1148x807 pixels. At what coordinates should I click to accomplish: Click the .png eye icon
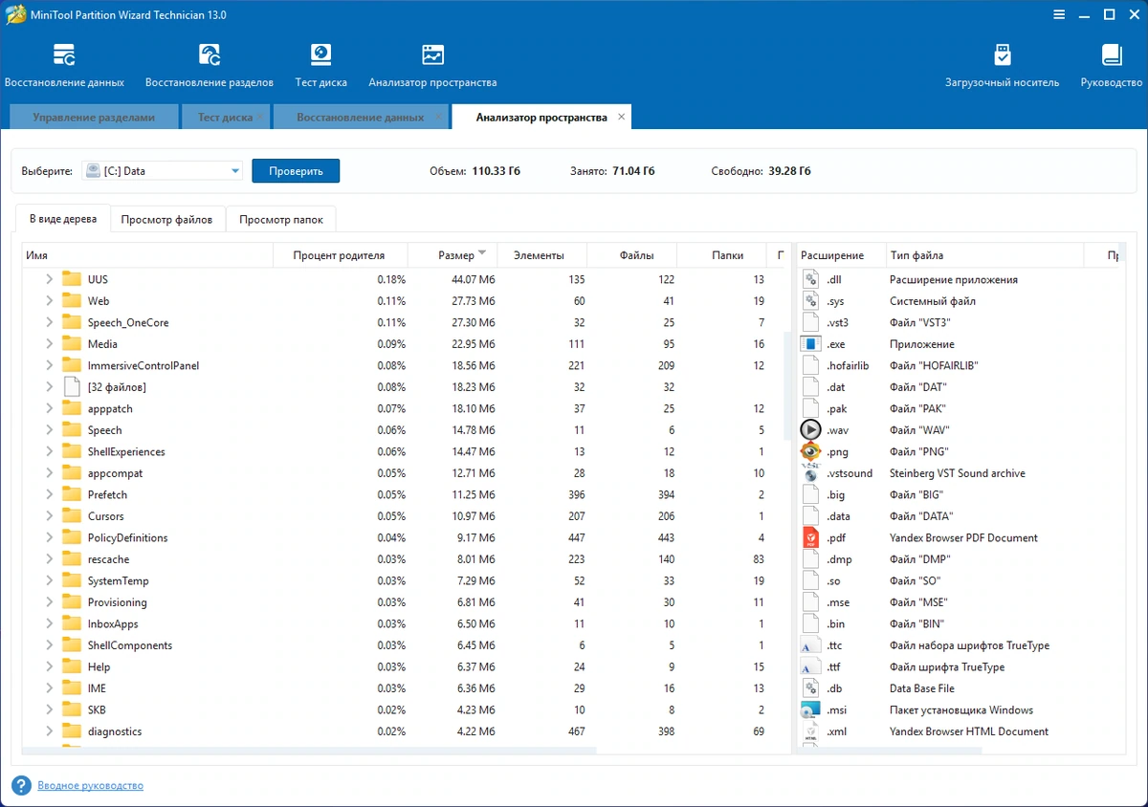(811, 451)
